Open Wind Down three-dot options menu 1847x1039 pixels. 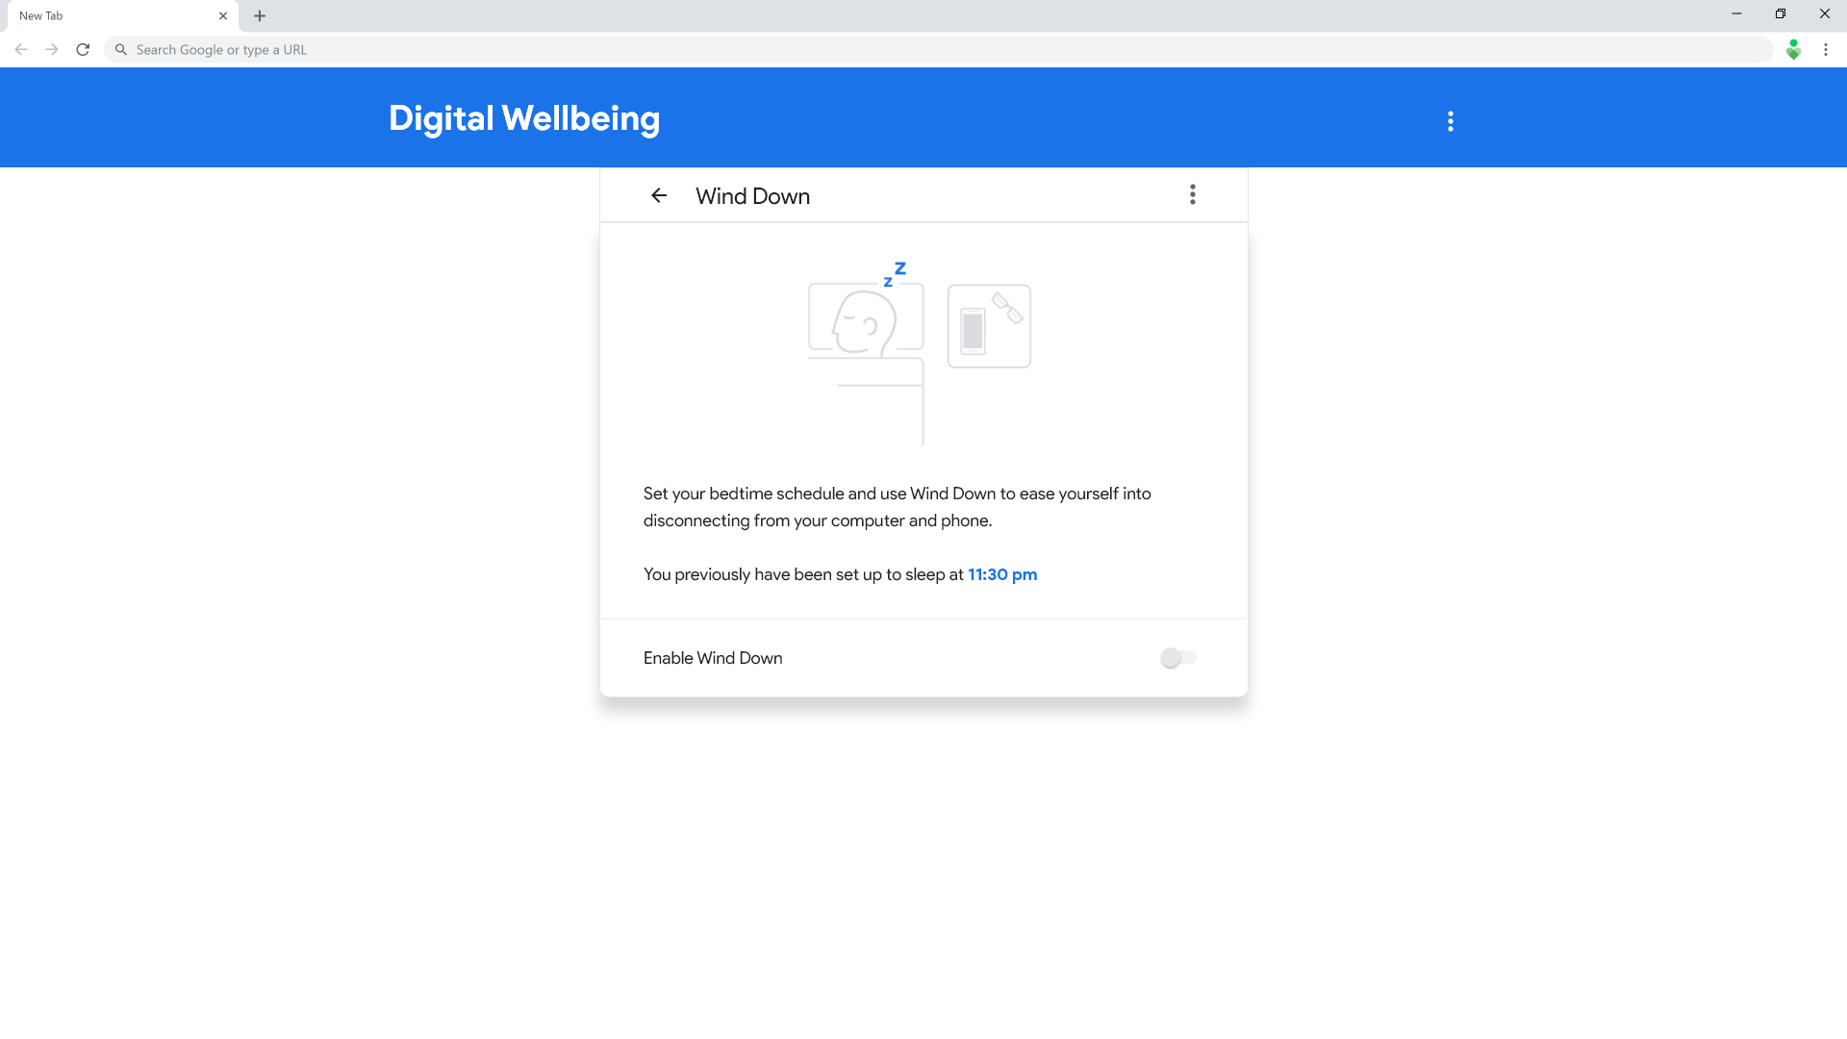coord(1192,195)
